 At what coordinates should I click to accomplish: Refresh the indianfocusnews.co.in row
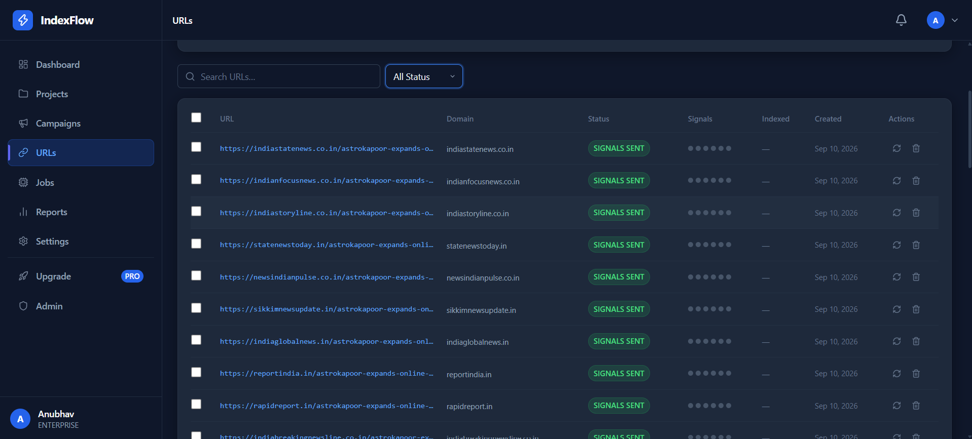(x=896, y=181)
